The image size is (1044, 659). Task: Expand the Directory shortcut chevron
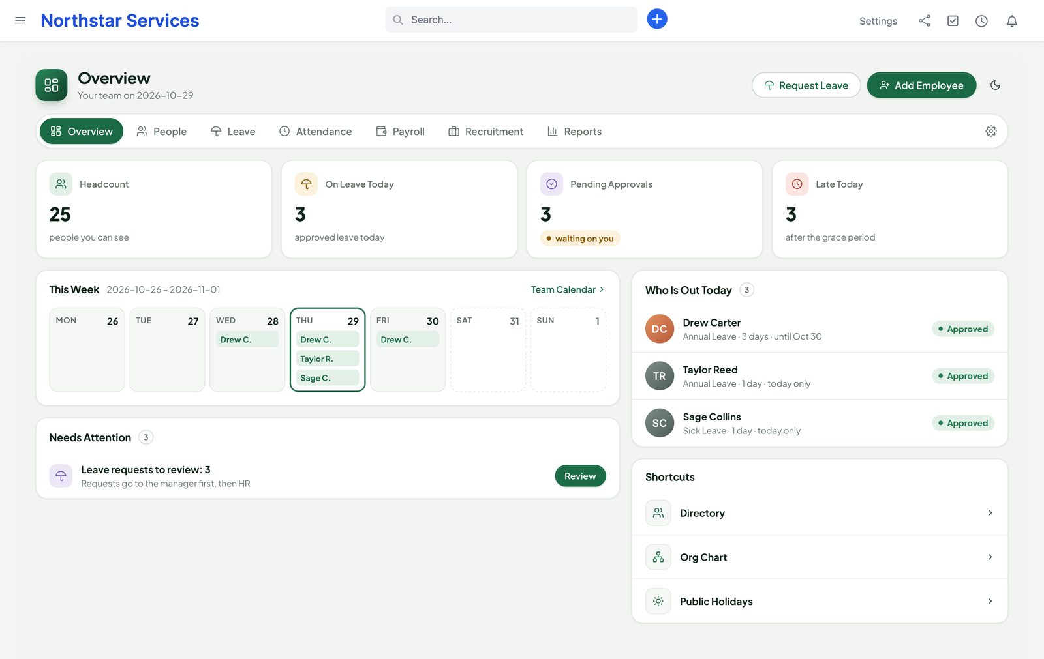(990, 513)
